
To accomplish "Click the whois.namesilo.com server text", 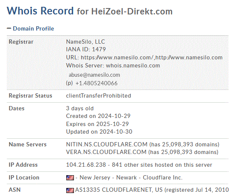I will pyautogui.click(x=133, y=65).
